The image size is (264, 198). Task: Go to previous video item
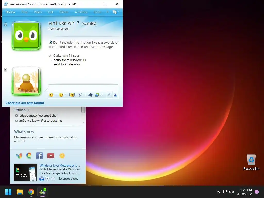(x=48, y=179)
